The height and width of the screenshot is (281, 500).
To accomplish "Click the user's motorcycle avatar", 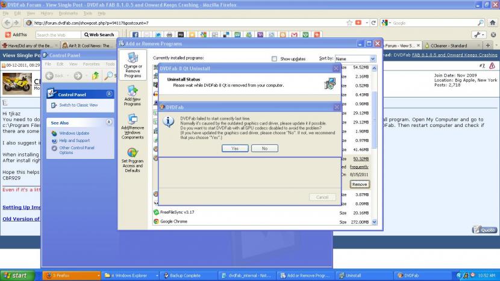I will [x=17, y=84].
